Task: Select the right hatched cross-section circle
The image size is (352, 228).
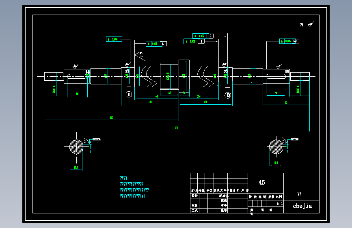Action: pos(276,147)
